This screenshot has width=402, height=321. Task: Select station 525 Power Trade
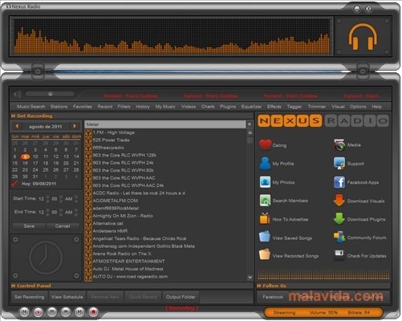pos(111,140)
